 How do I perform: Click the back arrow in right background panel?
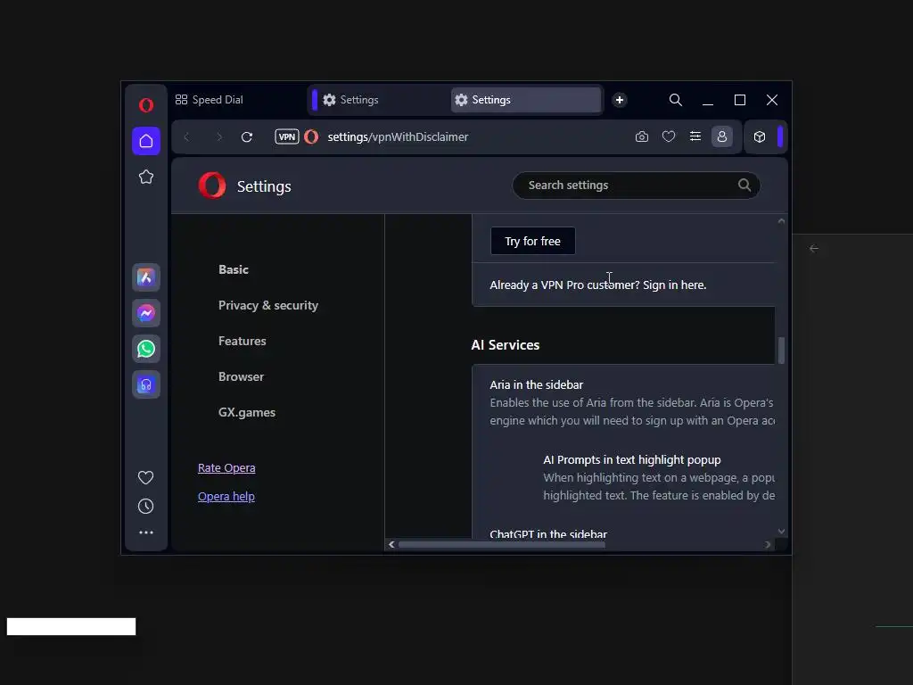point(814,249)
